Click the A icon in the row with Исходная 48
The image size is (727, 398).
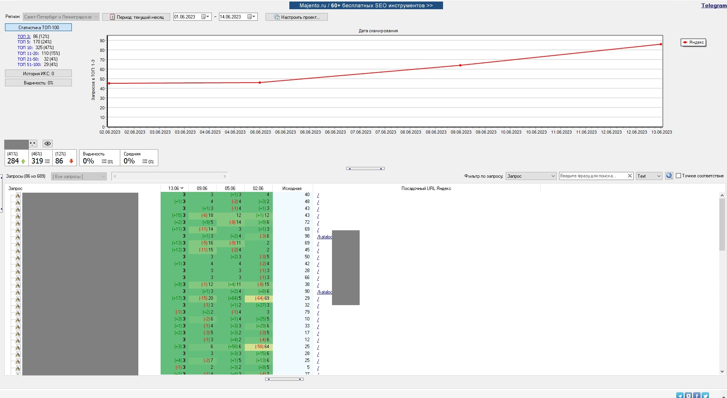click(x=18, y=202)
